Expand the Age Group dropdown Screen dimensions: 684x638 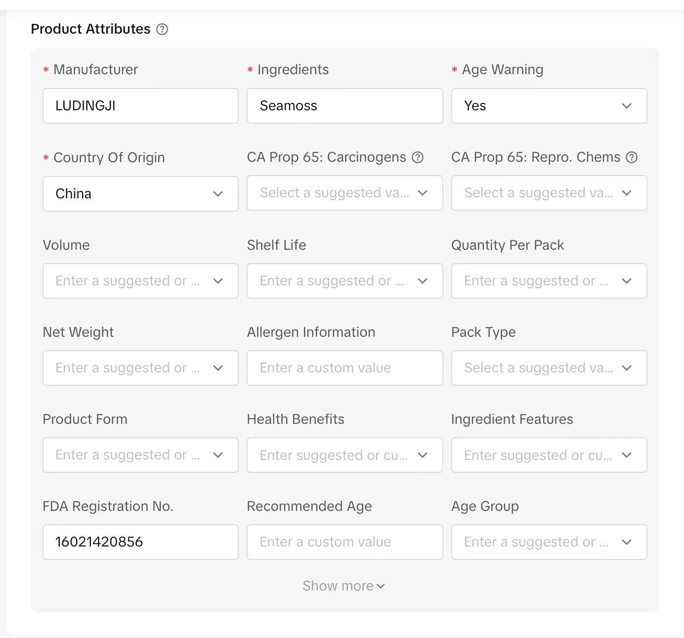point(549,542)
